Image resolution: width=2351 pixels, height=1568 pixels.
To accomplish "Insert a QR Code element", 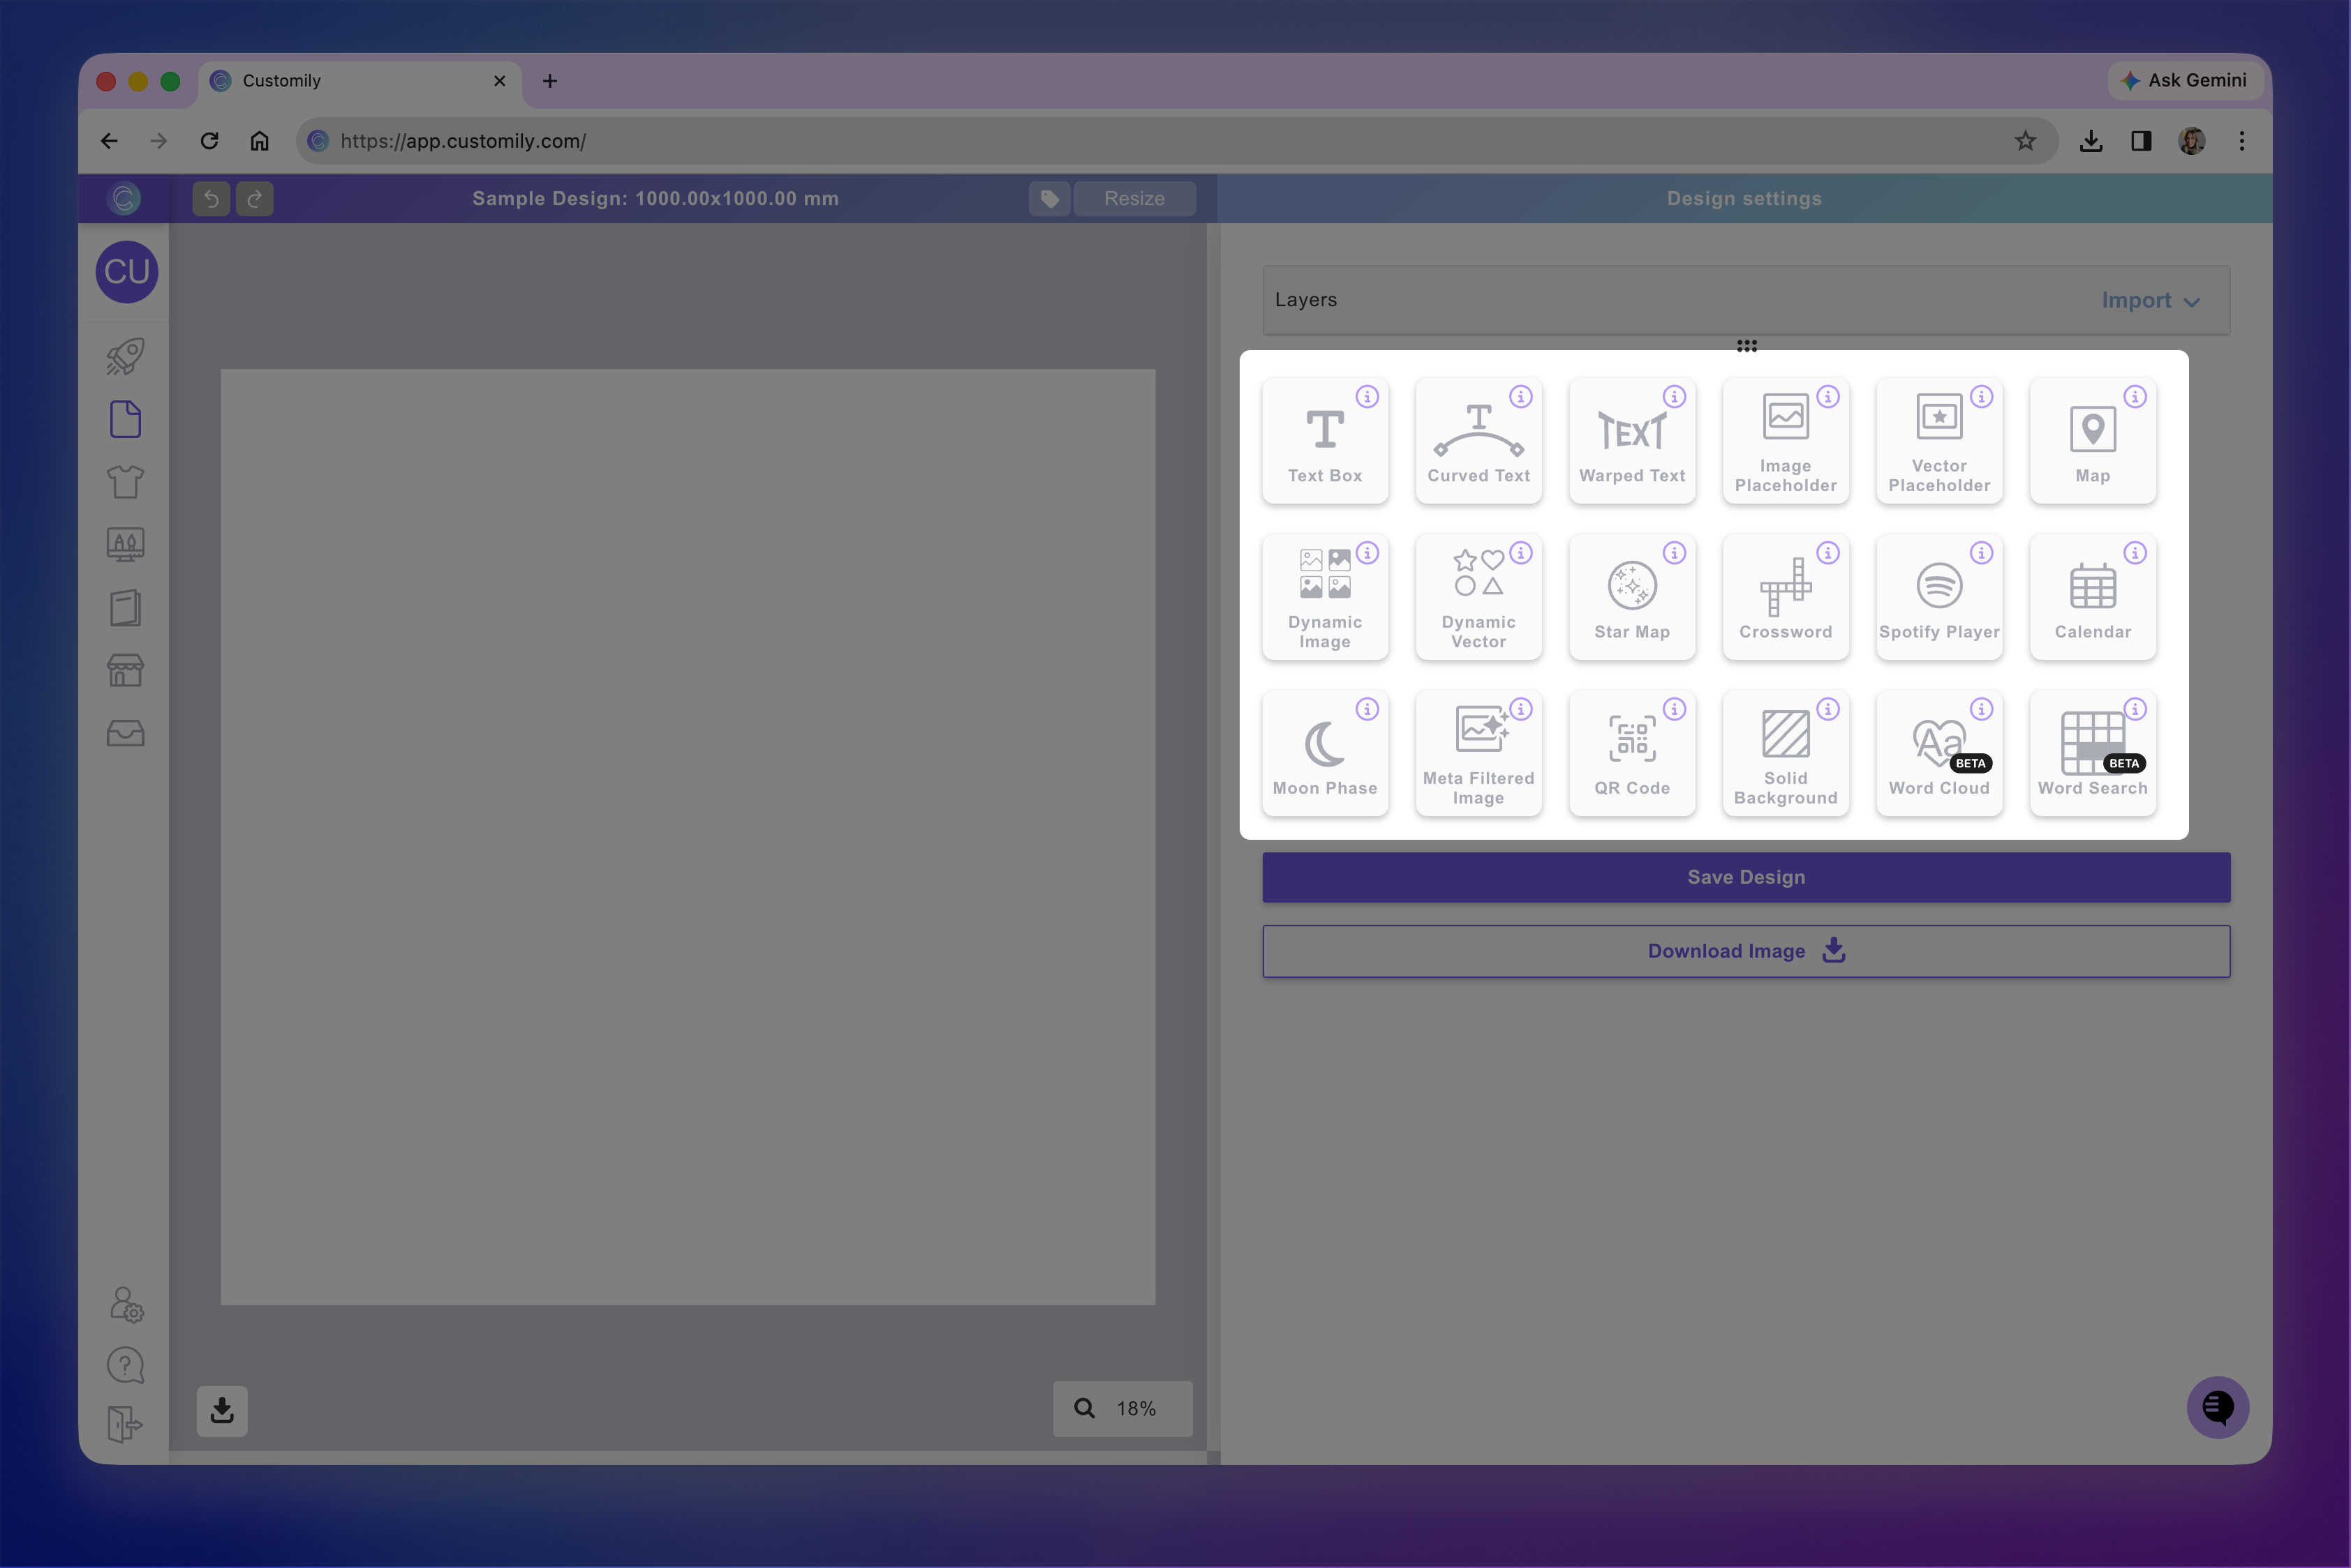I will point(1631,753).
